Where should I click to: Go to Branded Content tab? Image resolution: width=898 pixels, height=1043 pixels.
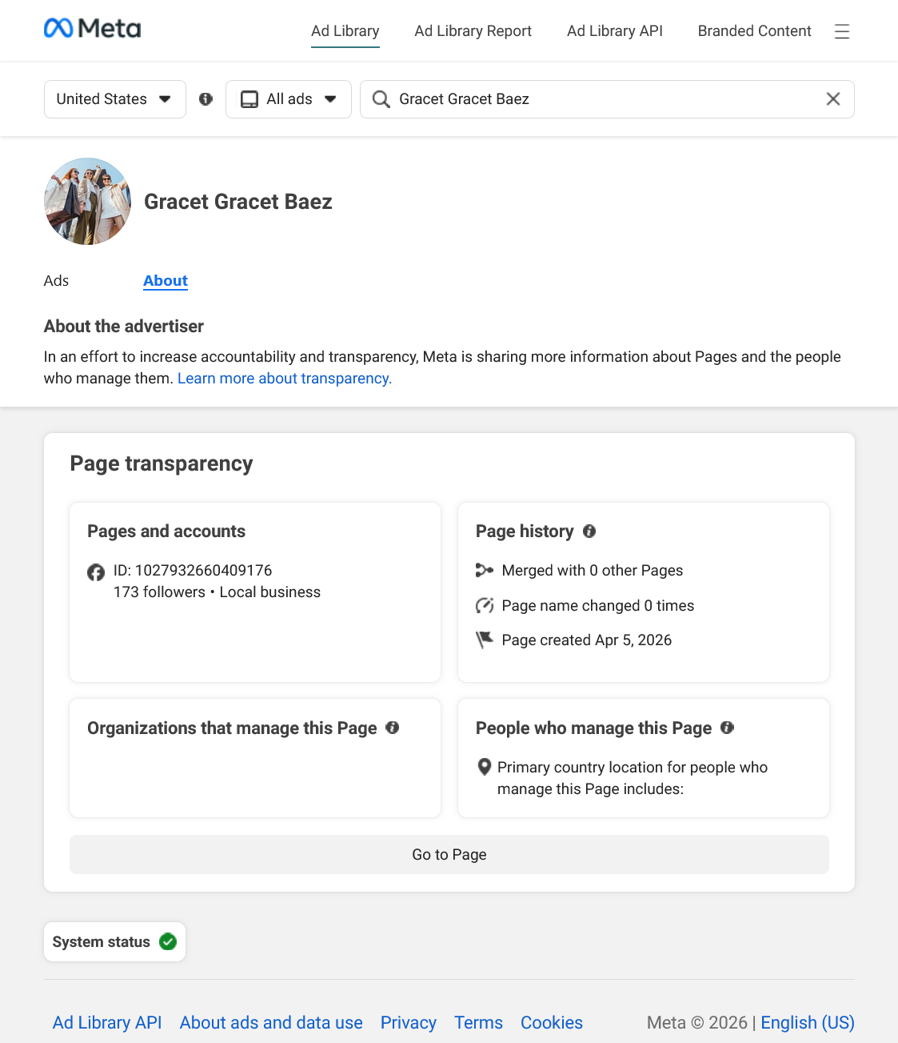pos(755,31)
